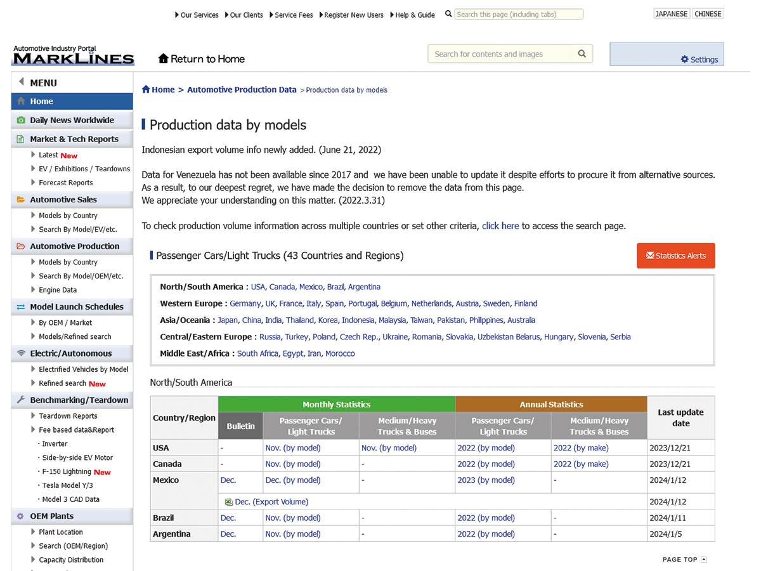Click the Daily News Worldwide camera icon
Screen dimensions: 761x571
click(x=21, y=121)
